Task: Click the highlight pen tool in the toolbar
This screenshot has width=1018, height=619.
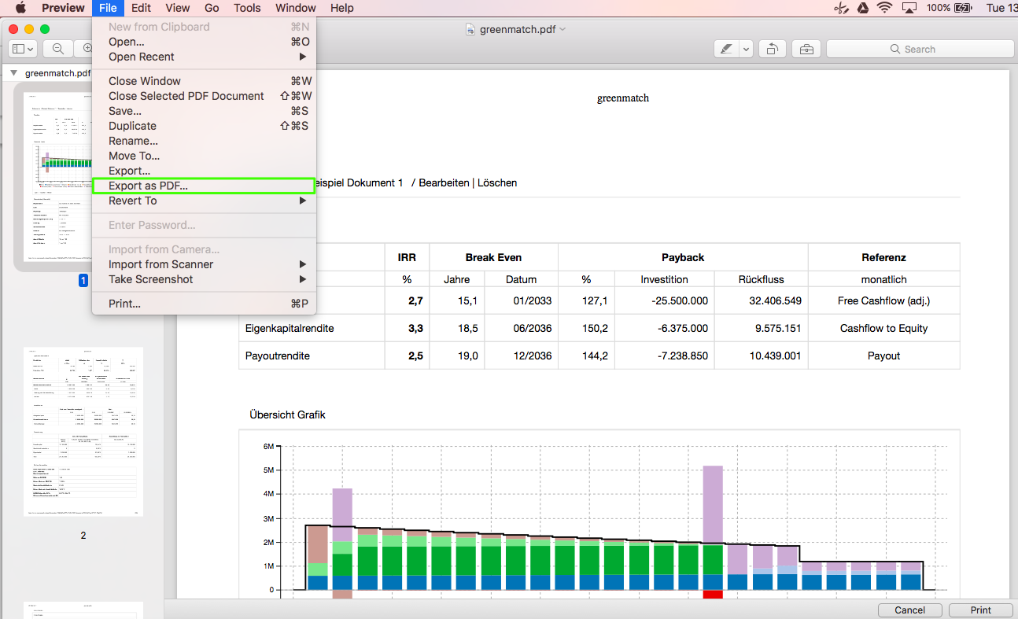Action: point(725,49)
